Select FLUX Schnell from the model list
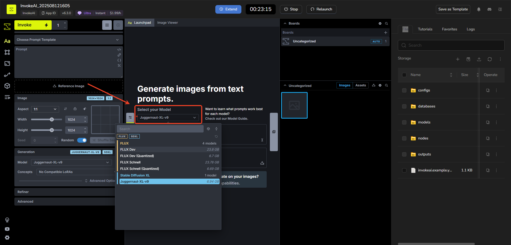This screenshot has height=245, width=511. [170, 162]
